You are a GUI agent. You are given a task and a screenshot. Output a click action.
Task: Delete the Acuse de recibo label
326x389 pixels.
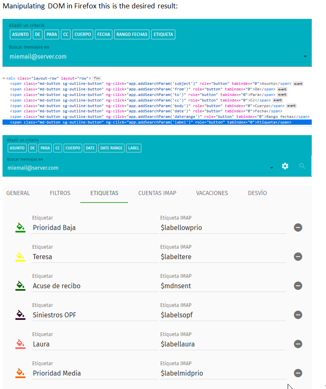coord(298,286)
